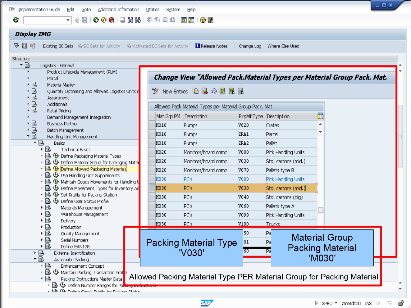Collapse the Automatic Packing node
This screenshot has width=411, height=308.
point(35,260)
